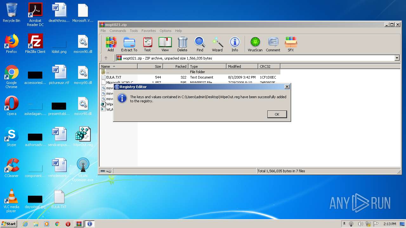This screenshot has width=406, height=228.
Task: Expand the archive path dropdown
Action: [397, 58]
